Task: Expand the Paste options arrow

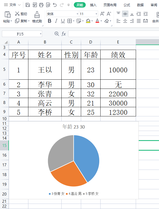Action: pos(11,21)
